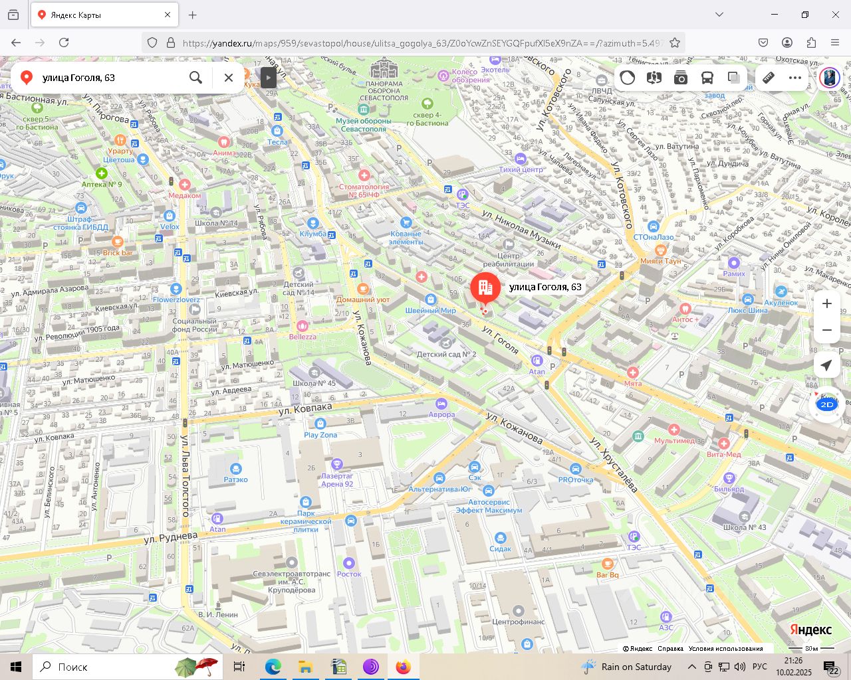
Task: Select the Росток place marker
Action: coord(349,563)
